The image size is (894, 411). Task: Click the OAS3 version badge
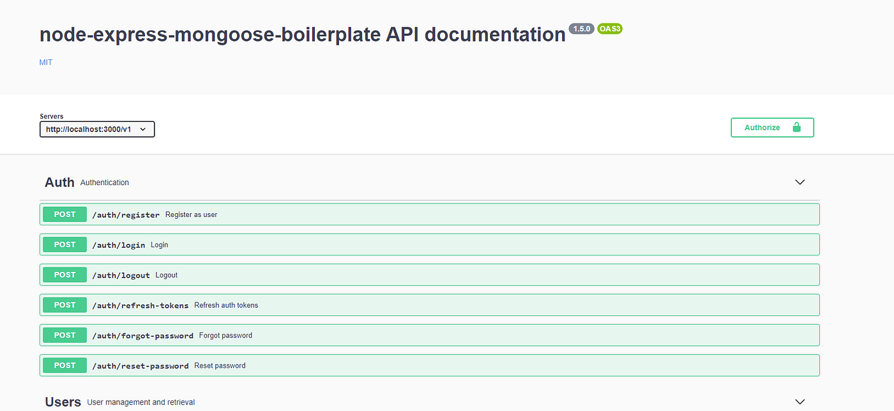[609, 28]
